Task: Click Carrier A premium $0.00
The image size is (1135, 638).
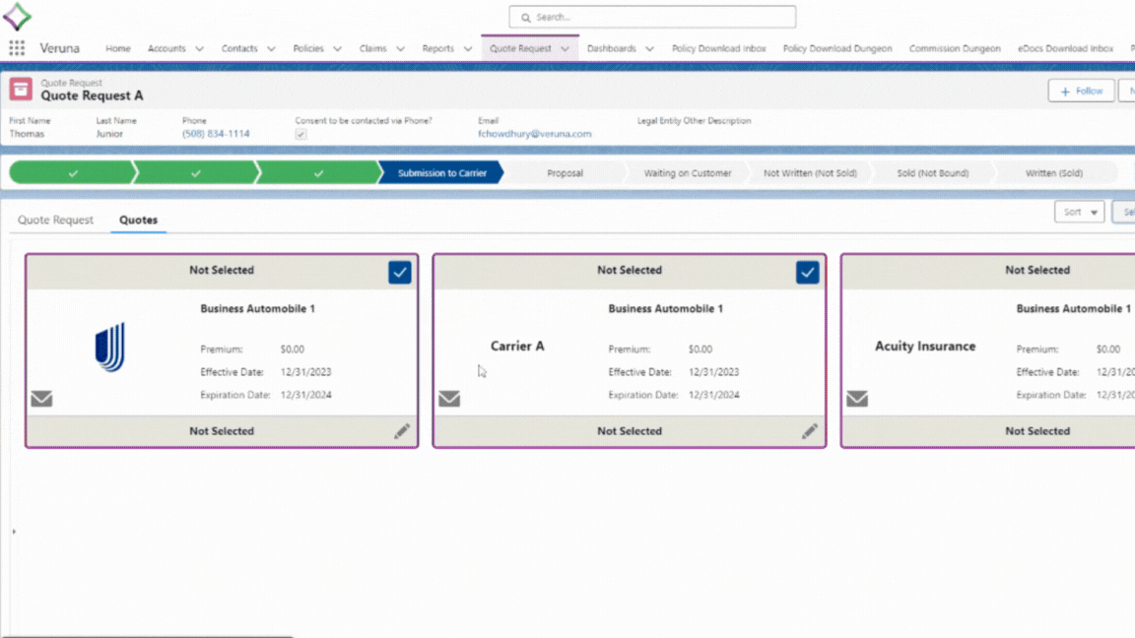Action: 700,349
